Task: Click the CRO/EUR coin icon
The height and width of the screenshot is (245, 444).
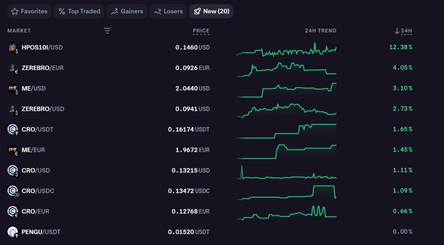Action: click(13, 212)
